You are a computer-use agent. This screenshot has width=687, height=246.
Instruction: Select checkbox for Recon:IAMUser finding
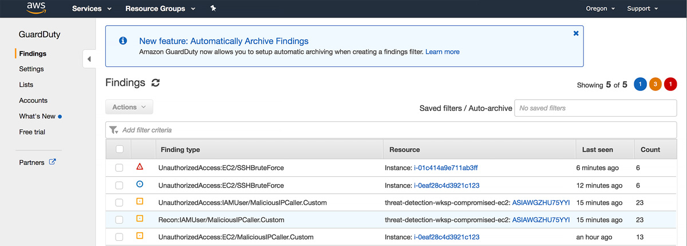119,220
